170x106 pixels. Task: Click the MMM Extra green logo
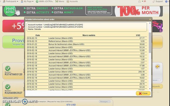tap(10, 11)
